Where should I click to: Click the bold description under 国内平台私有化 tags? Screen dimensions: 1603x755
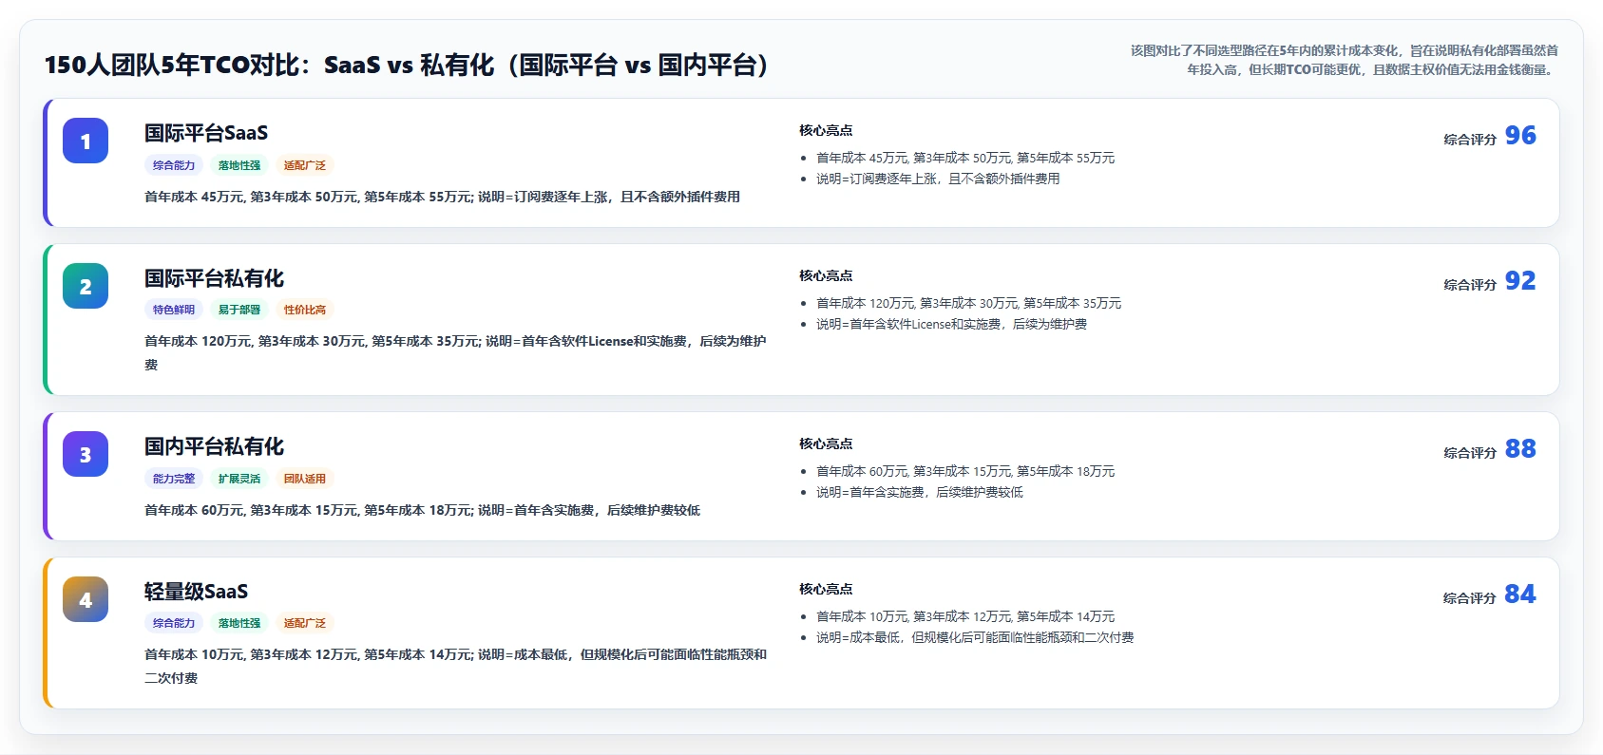pos(422,510)
